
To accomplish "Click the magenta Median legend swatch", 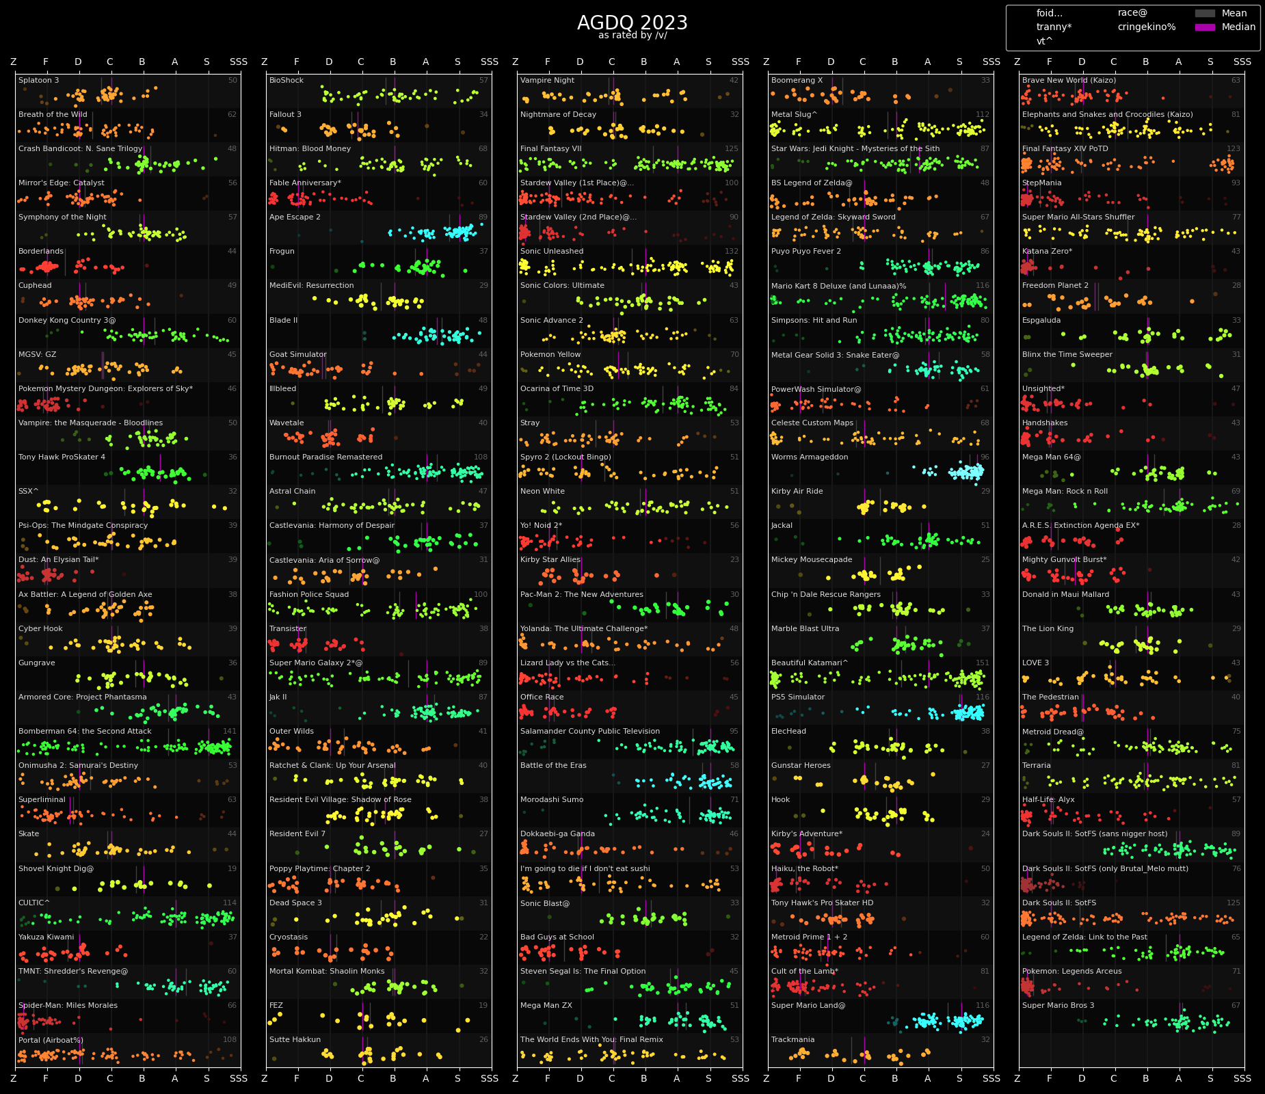I will 1205,27.
